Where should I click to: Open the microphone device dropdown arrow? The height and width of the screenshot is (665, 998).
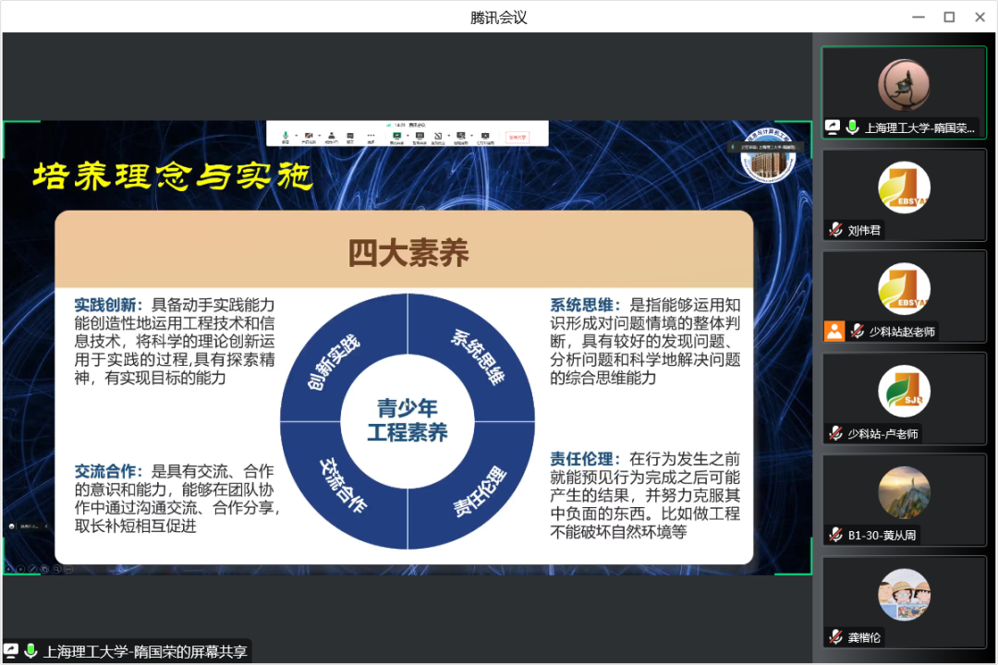tap(297, 136)
